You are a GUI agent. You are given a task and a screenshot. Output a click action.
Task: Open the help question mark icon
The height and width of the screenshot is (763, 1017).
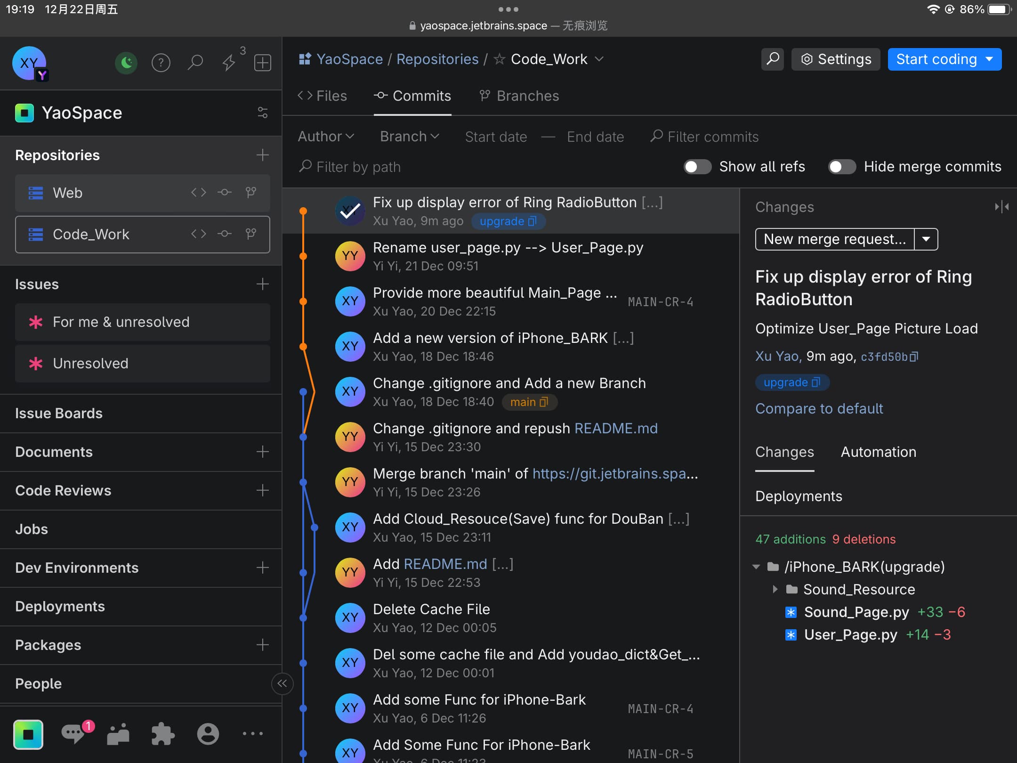pos(161,63)
